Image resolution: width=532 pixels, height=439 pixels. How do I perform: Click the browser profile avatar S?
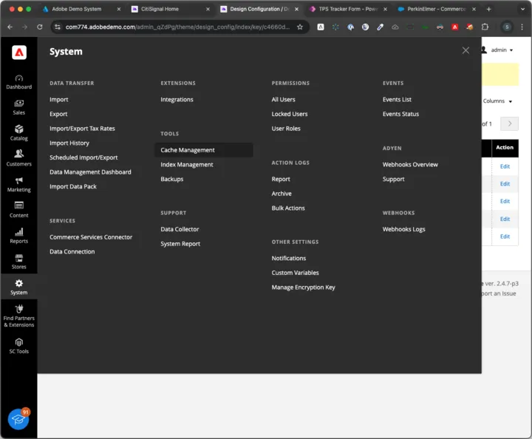click(x=507, y=27)
